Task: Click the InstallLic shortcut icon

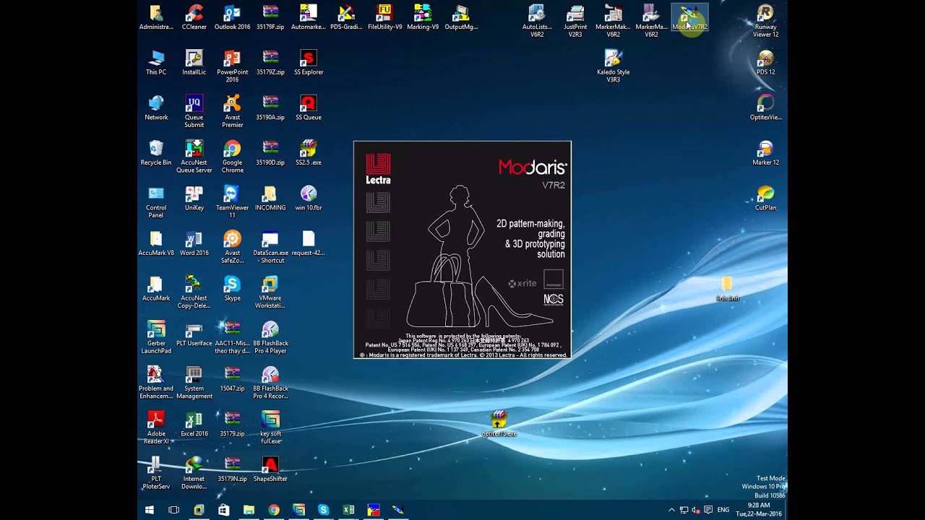Action: 194,63
